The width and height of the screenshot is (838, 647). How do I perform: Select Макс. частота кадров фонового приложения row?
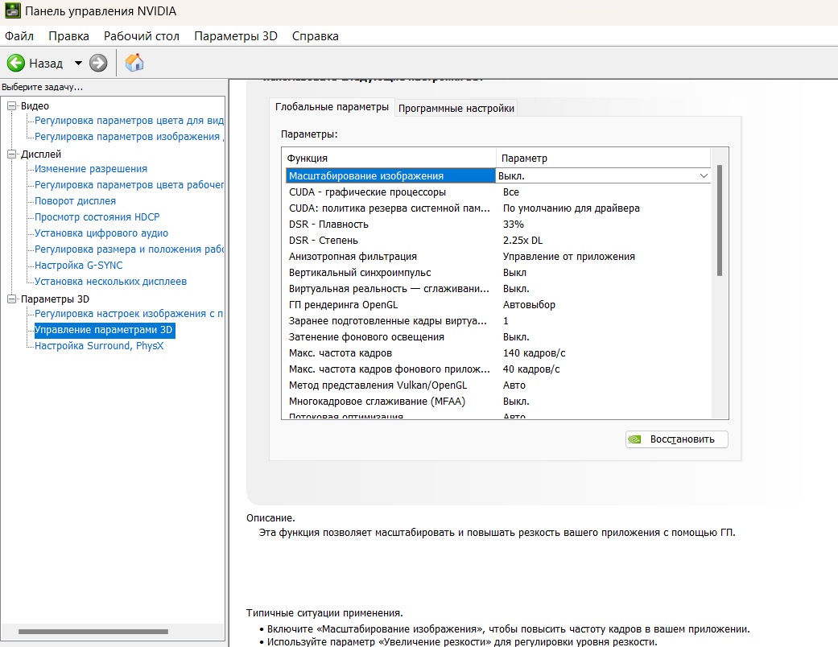click(498, 369)
